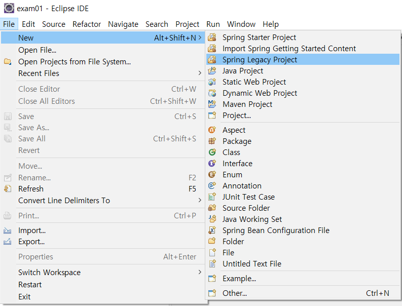Click the JUnit Test Case icon

212,197
